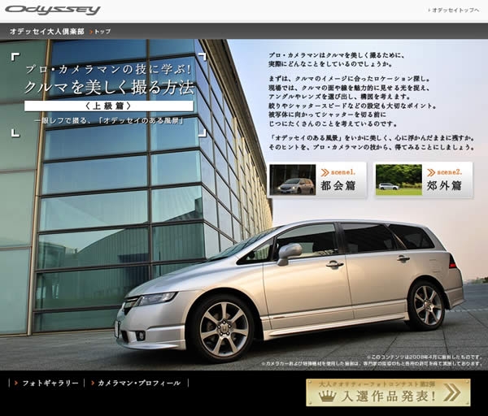The width and height of the screenshot is (488, 416).
Task: Click the small arrow before オデッセイトップへ
Action: pyautogui.click(x=429, y=11)
